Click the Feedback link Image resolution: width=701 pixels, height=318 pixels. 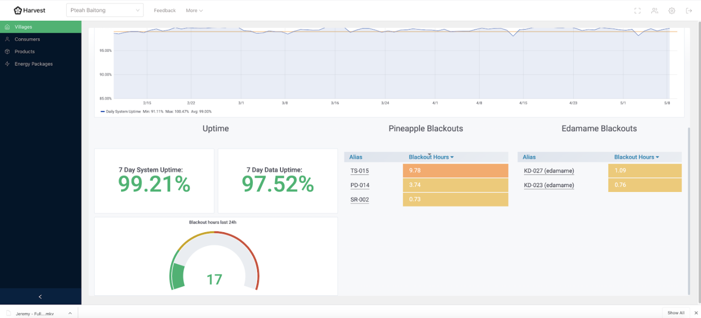[165, 11]
